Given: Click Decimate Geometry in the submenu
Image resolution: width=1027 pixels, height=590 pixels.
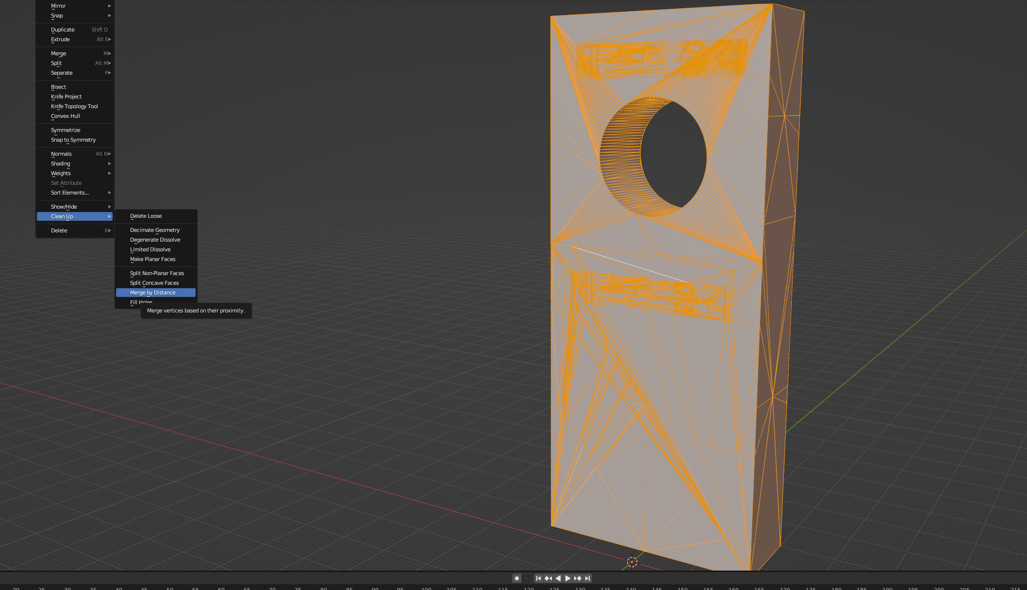Looking at the screenshot, I should (x=155, y=230).
